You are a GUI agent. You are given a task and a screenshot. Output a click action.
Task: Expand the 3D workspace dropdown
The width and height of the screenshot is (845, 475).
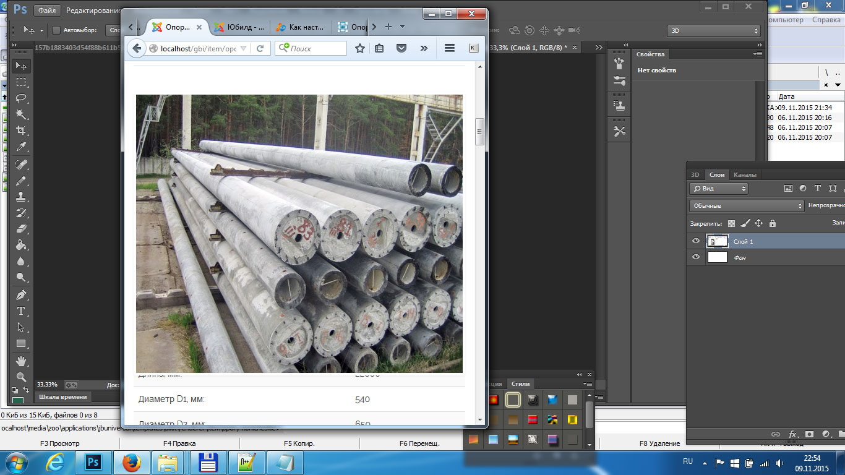(x=713, y=31)
